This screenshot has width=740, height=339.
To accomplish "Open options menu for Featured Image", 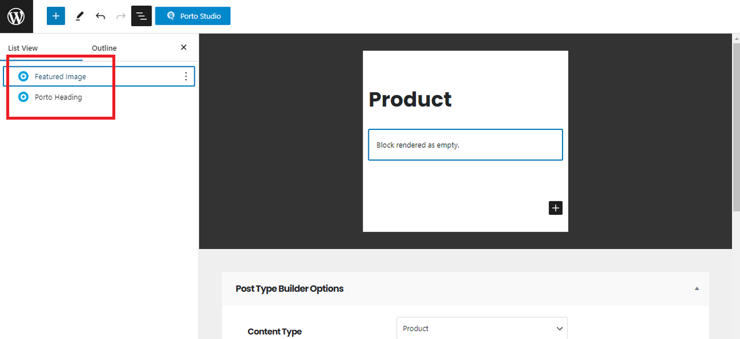I will 186,76.
